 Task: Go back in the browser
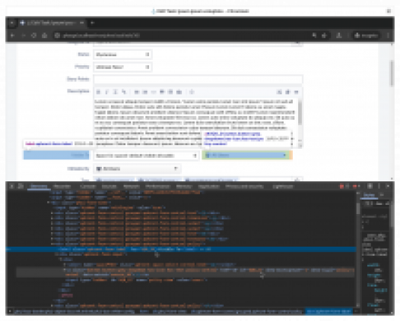coord(12,36)
